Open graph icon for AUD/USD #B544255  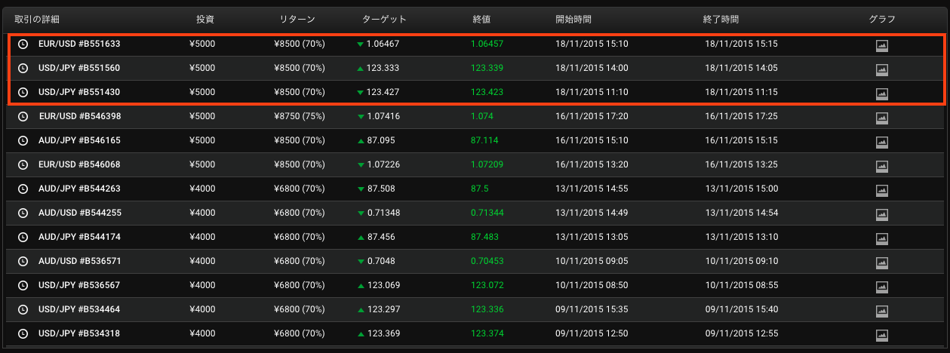click(881, 214)
